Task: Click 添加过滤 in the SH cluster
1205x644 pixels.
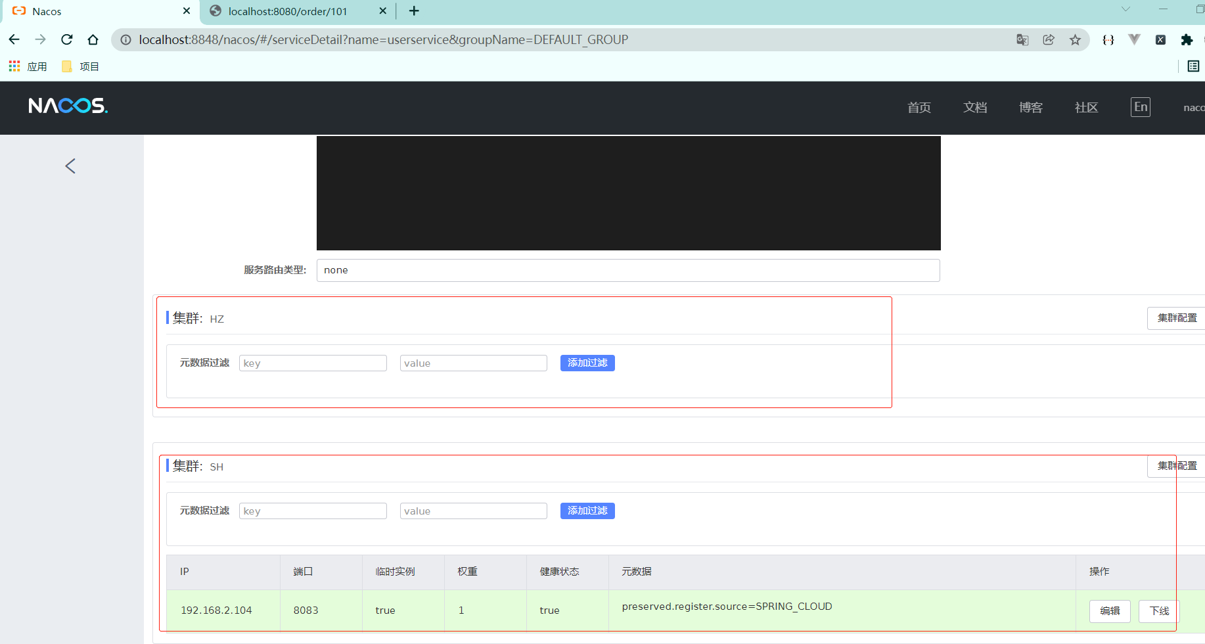Action: (x=587, y=511)
